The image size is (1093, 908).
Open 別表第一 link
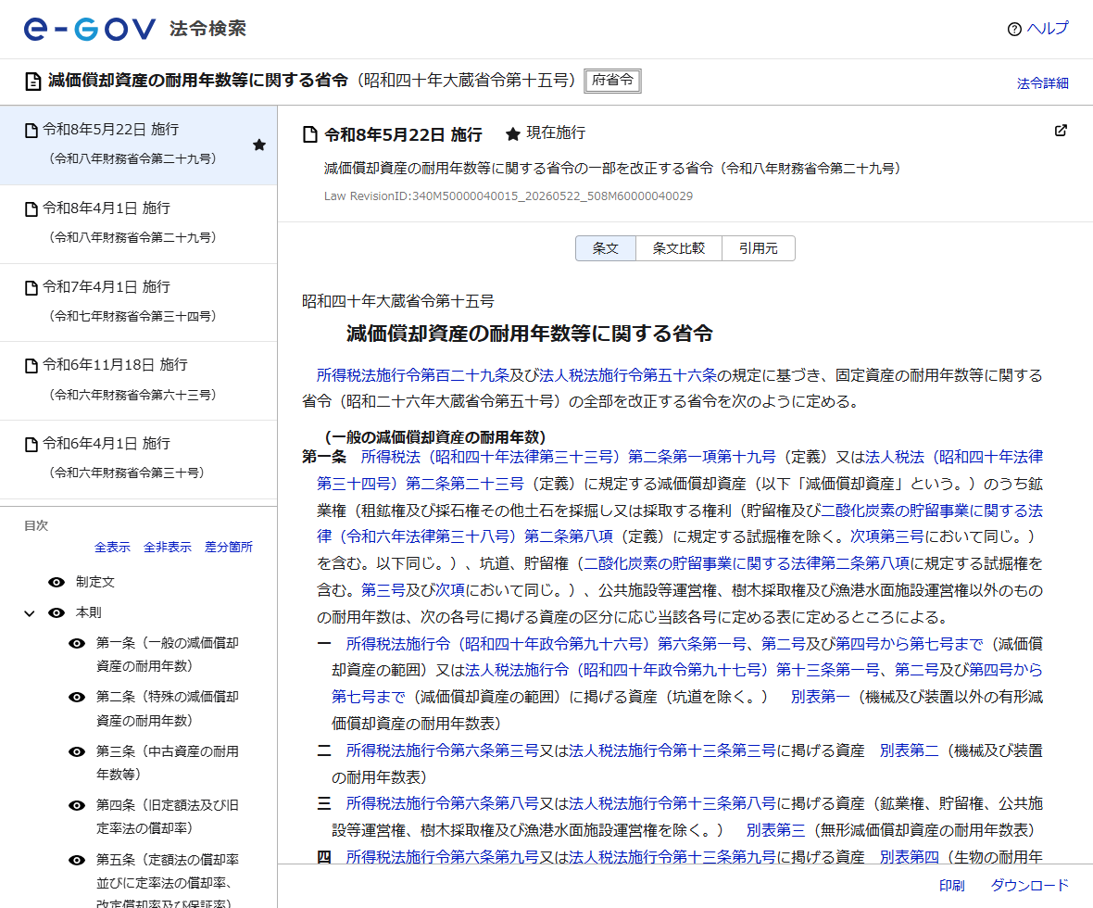820,697
